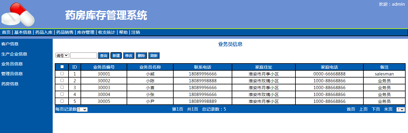
Task: Click phone number 18089998889
Action: point(203,101)
